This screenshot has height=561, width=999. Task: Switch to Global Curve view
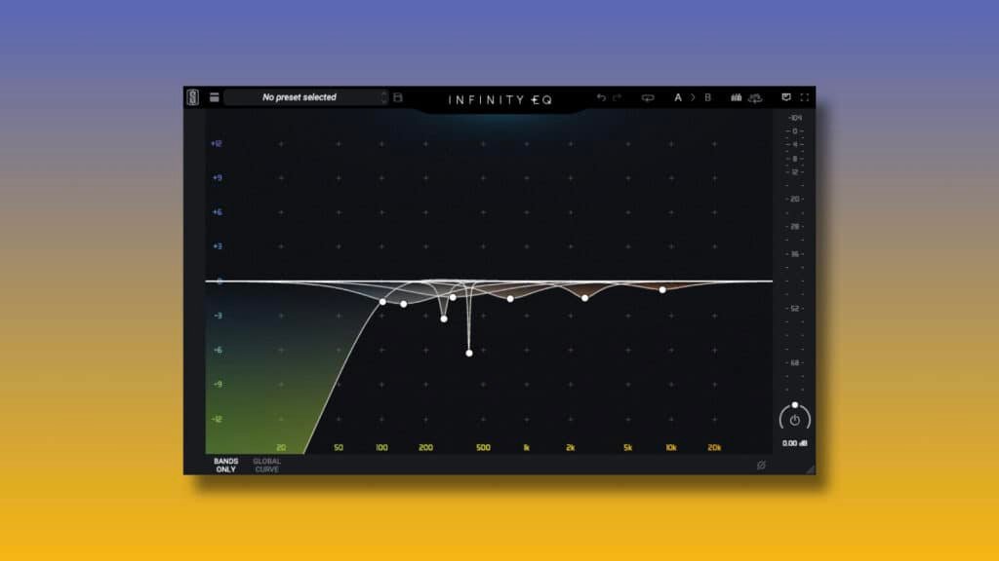coord(266,465)
